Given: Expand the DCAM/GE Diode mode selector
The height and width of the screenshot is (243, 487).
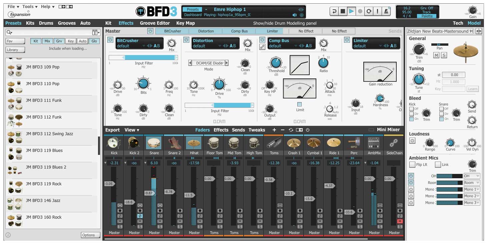Looking at the screenshot, I should click(x=208, y=63).
